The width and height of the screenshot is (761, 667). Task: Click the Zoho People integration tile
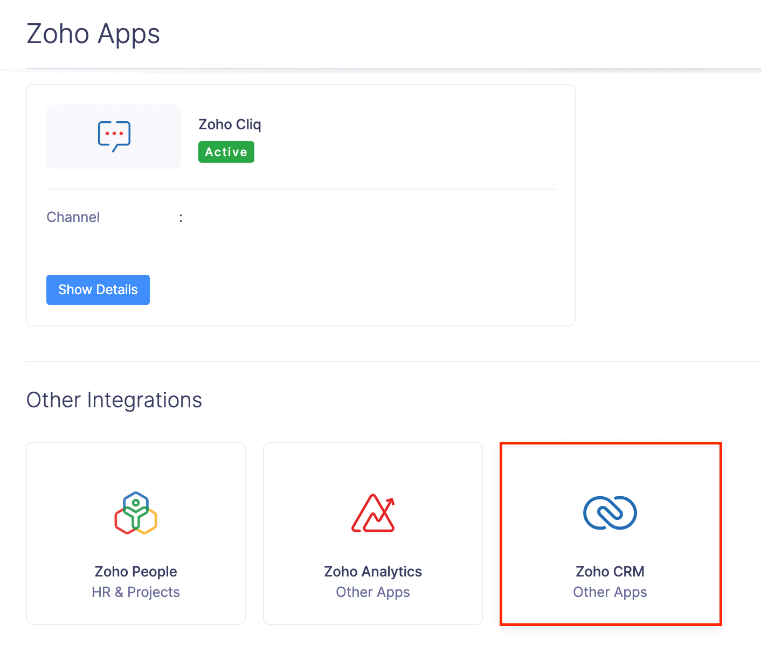click(135, 533)
